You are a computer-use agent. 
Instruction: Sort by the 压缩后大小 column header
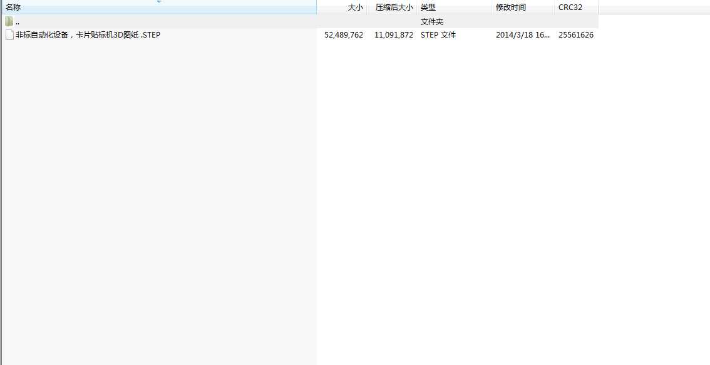pyautogui.click(x=392, y=8)
